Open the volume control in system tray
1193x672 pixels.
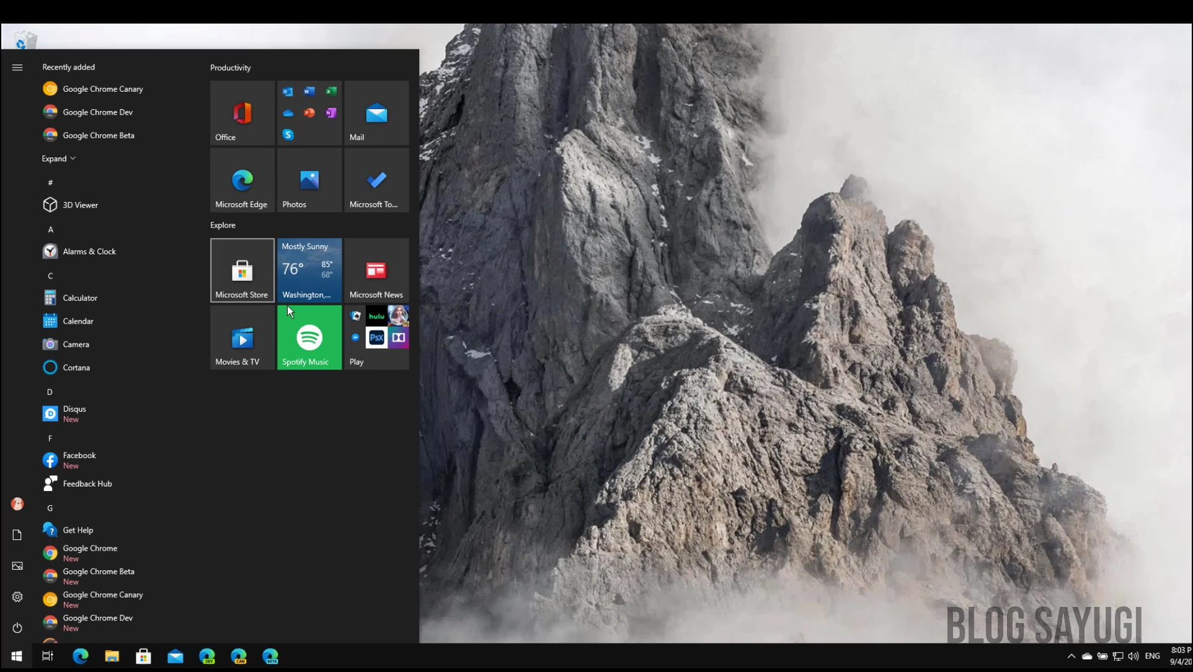click(x=1133, y=656)
